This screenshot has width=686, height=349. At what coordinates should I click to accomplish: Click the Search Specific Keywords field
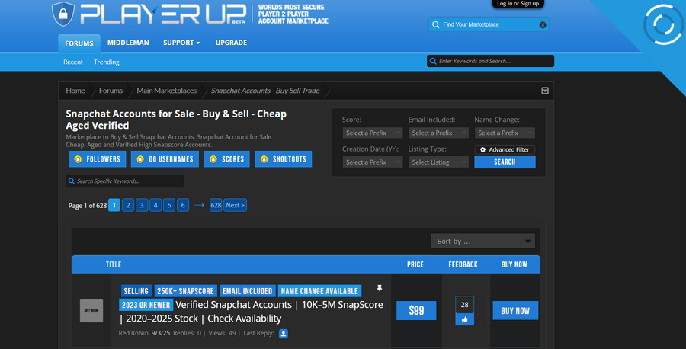pos(125,181)
